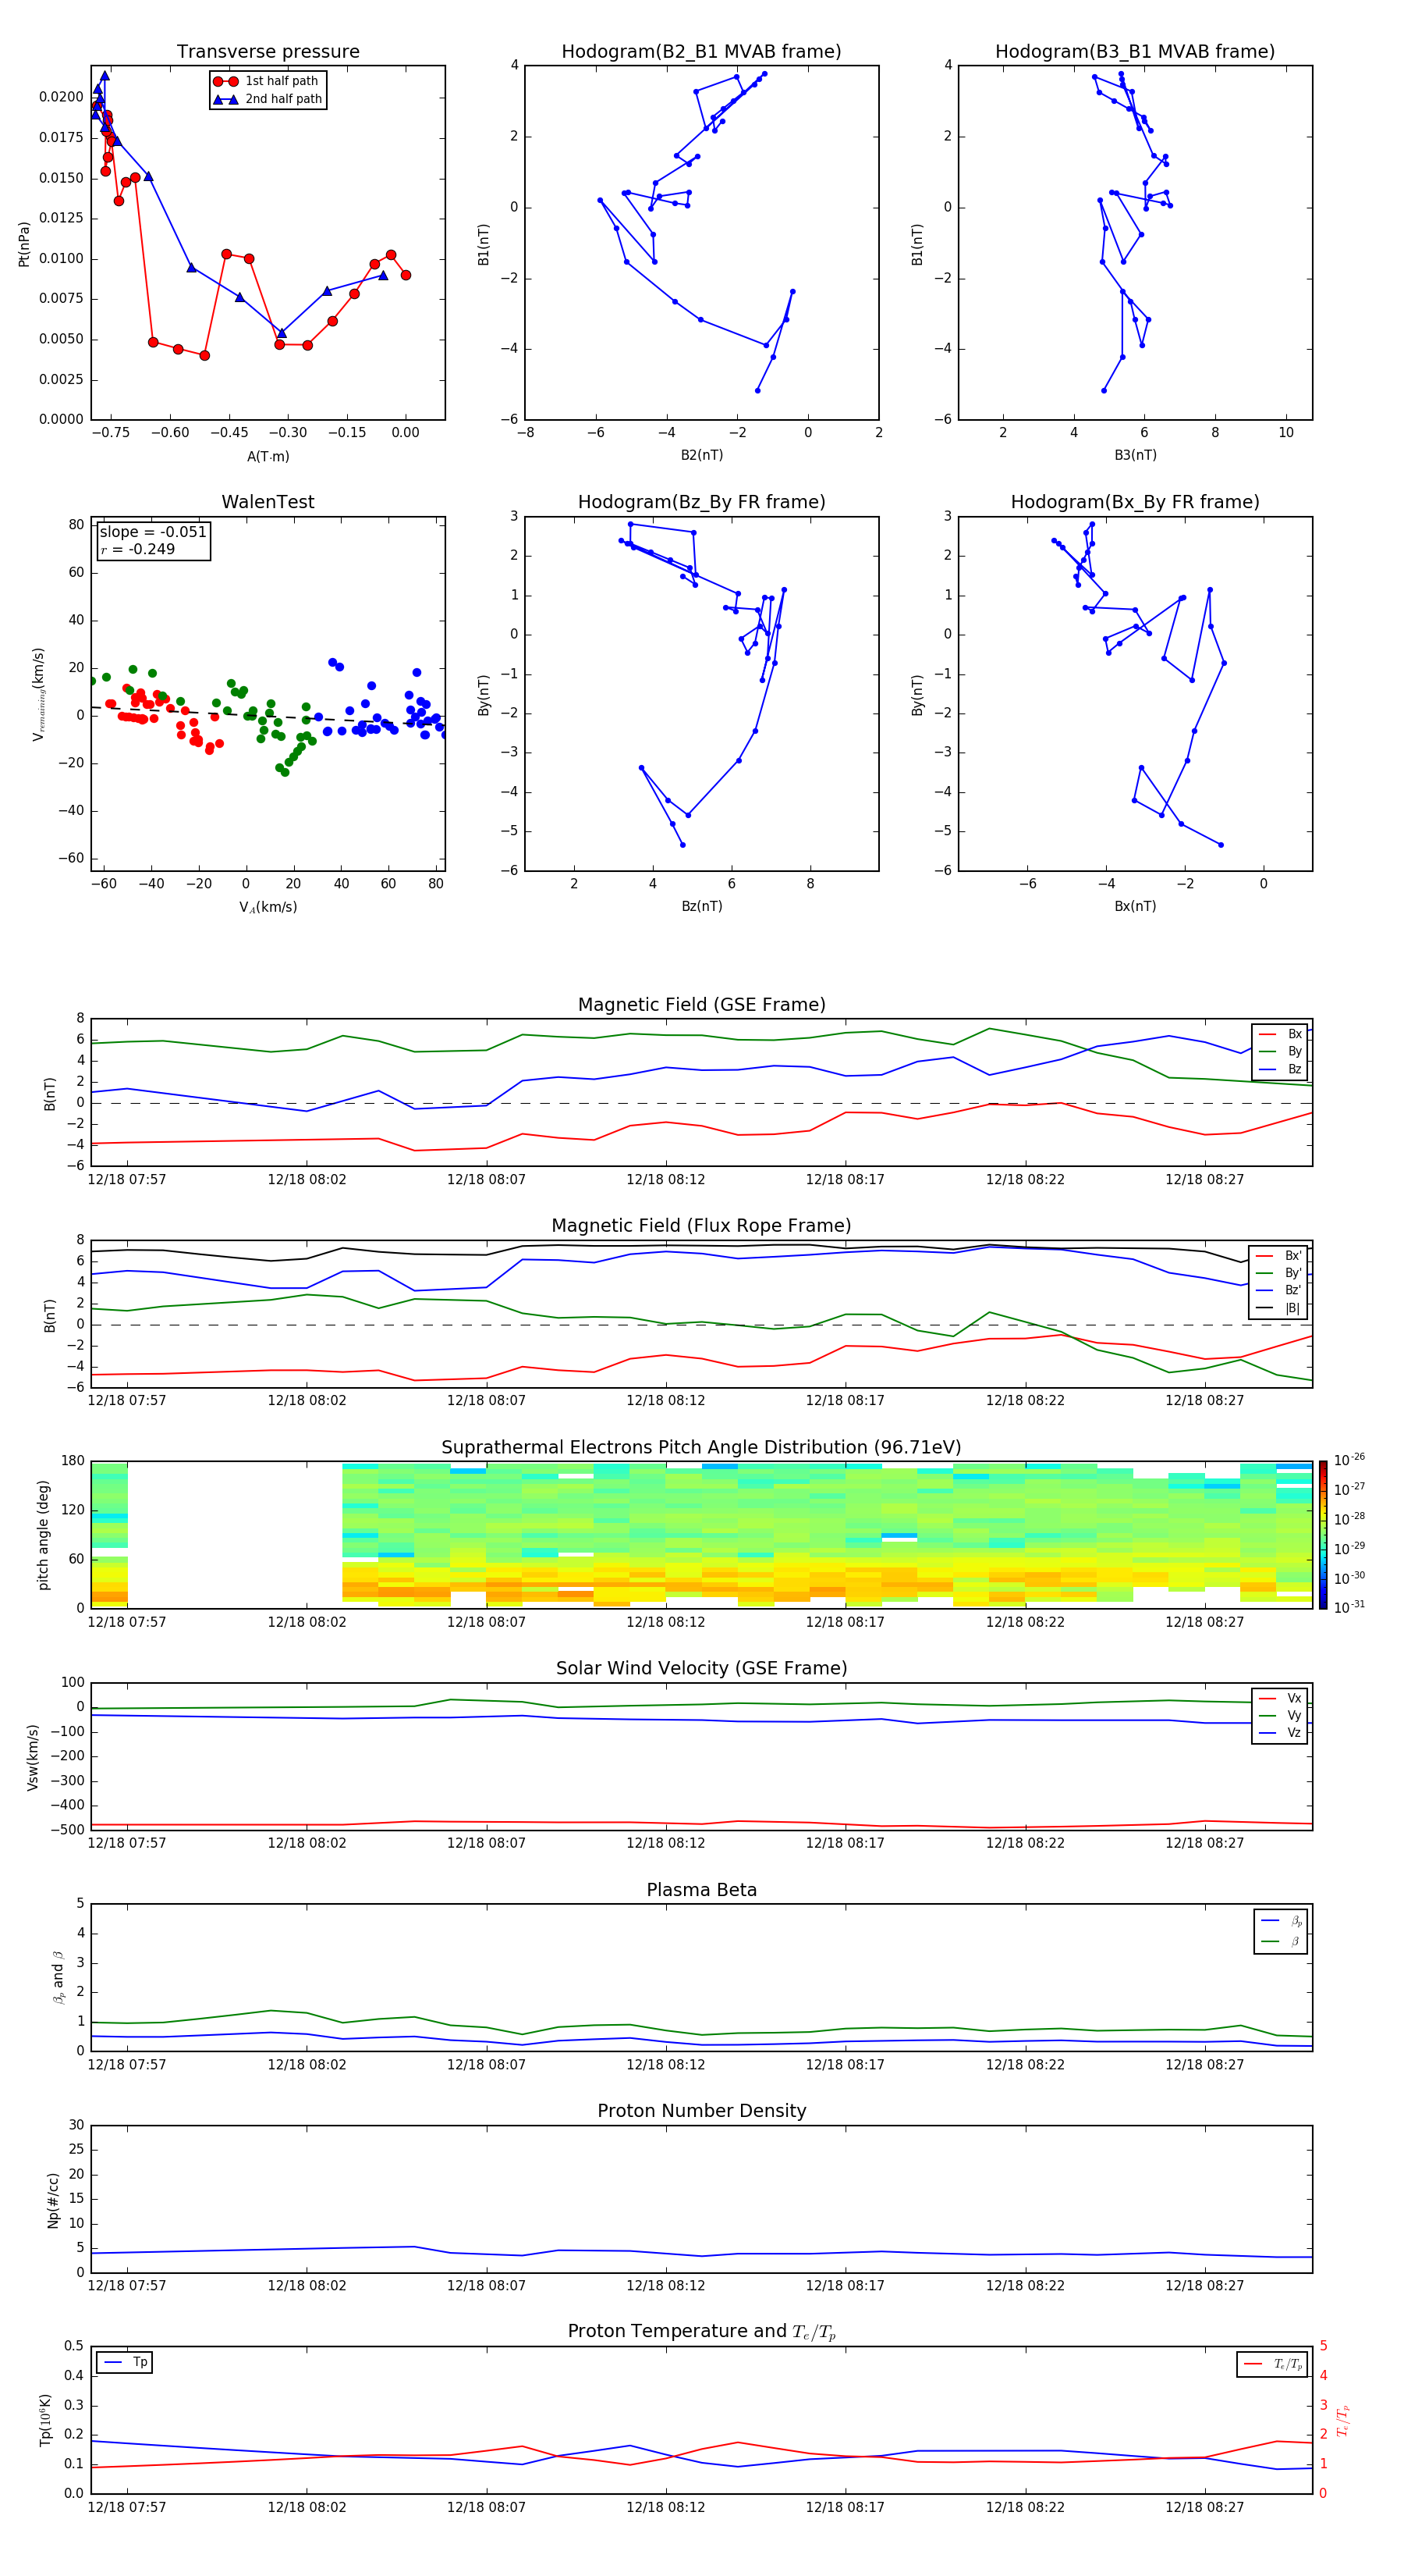Select the '2nd half path' legend entry
The image size is (1404, 2576).
pyautogui.click(x=267, y=99)
